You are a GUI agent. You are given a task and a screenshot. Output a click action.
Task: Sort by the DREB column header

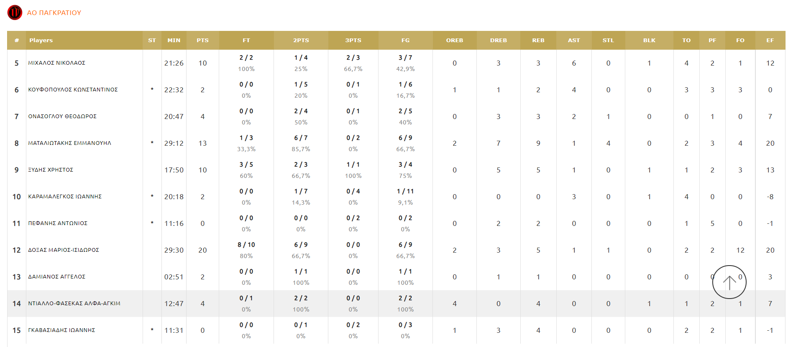[x=498, y=41]
